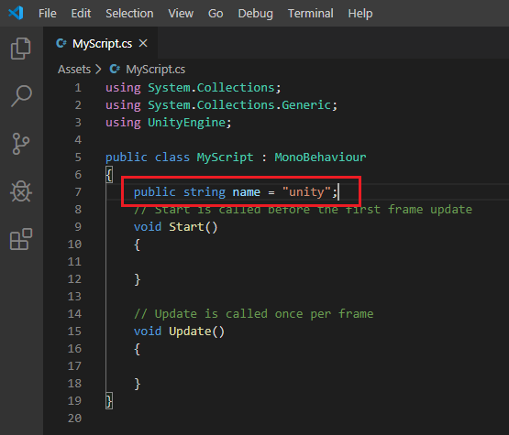Open the Source Control view
The height and width of the screenshot is (435, 509).
point(21,144)
